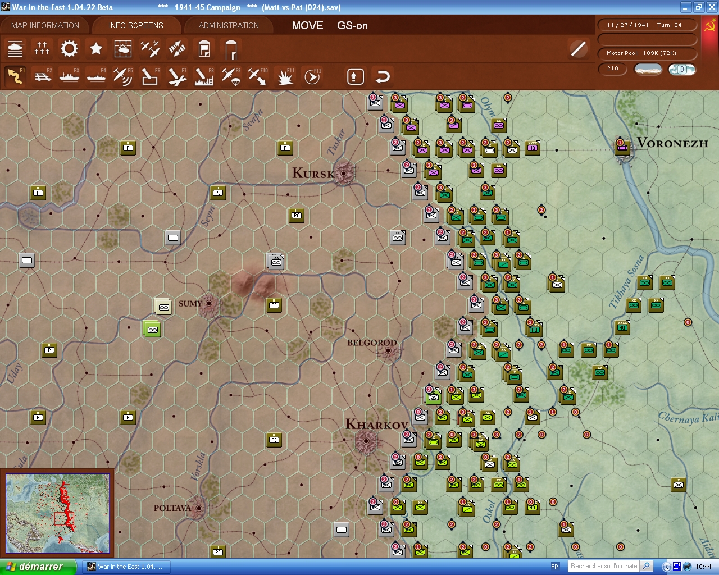Click the MOVE mode label

coord(307,25)
